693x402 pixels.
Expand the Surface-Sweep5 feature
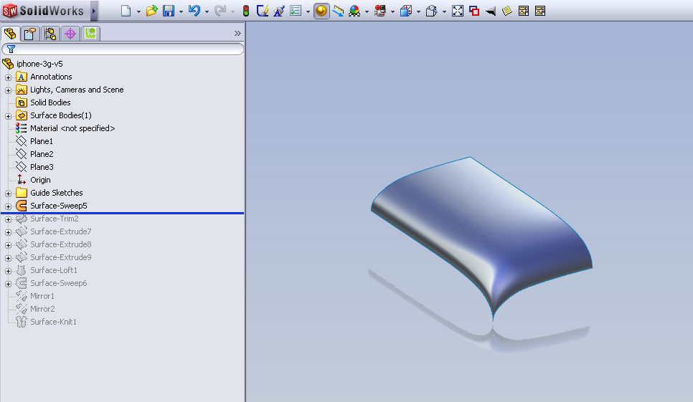pyautogui.click(x=8, y=206)
